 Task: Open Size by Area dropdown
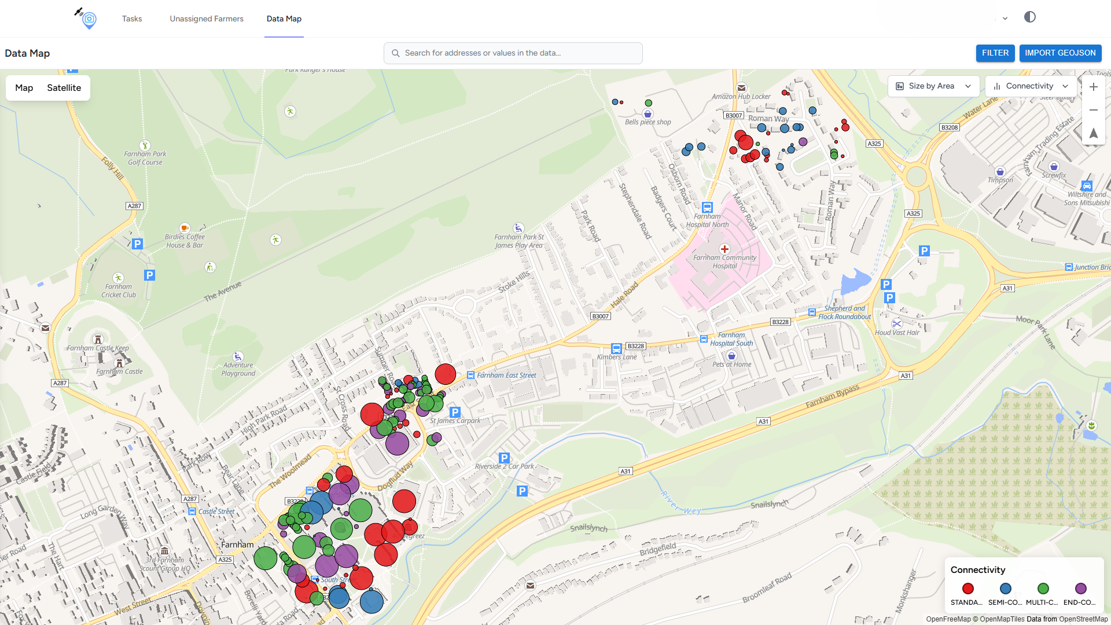pyautogui.click(x=933, y=86)
